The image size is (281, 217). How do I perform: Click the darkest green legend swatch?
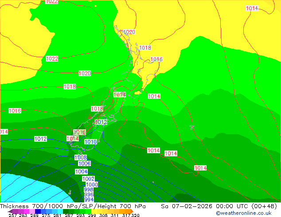tap(66, 211)
